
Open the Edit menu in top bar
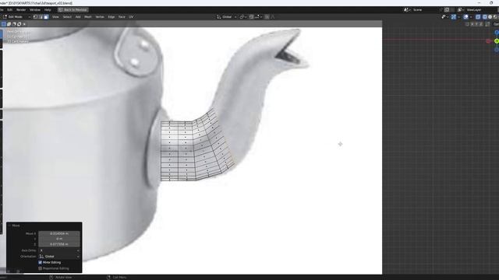pyautogui.click(x=10, y=10)
